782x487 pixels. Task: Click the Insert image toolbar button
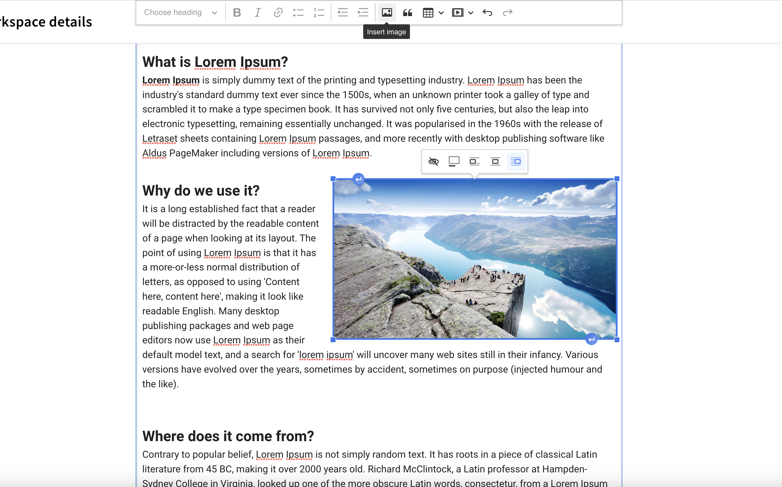[387, 12]
